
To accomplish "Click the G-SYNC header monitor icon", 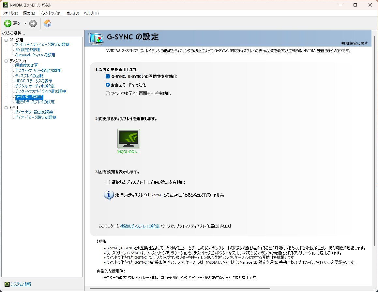I will (x=96, y=38).
